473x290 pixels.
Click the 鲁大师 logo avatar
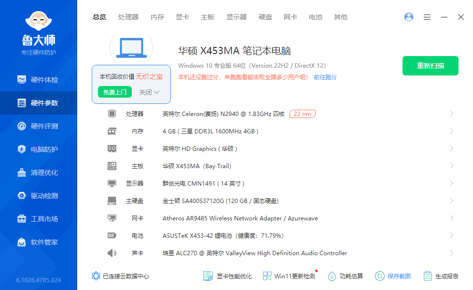point(39,21)
